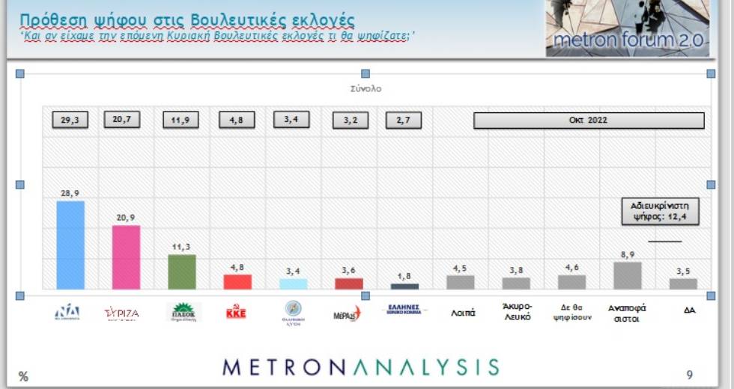Click the ΝΔ party logo
The width and height of the screenshot is (734, 389).
(x=67, y=313)
